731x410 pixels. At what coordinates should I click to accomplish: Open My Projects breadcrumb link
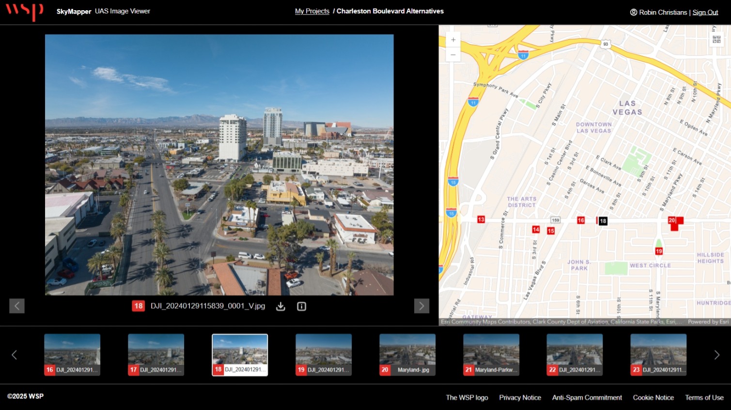[x=312, y=11]
